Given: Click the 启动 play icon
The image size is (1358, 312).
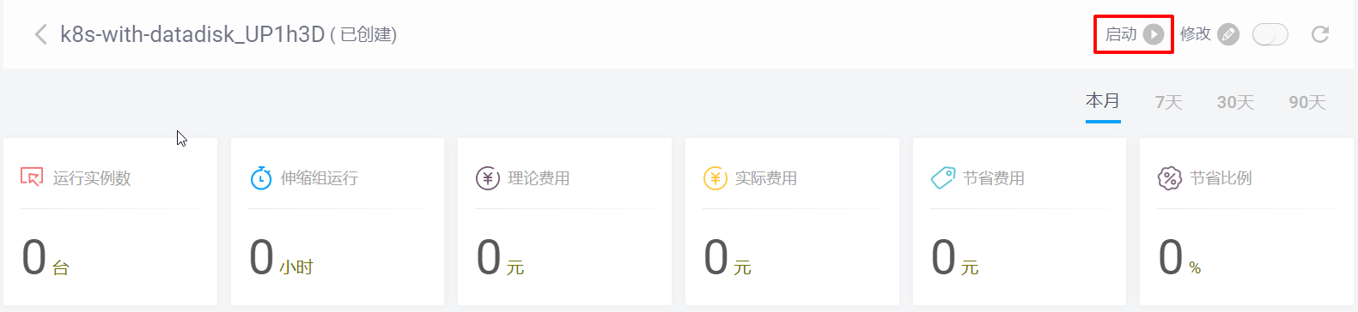Looking at the screenshot, I should click(1154, 34).
